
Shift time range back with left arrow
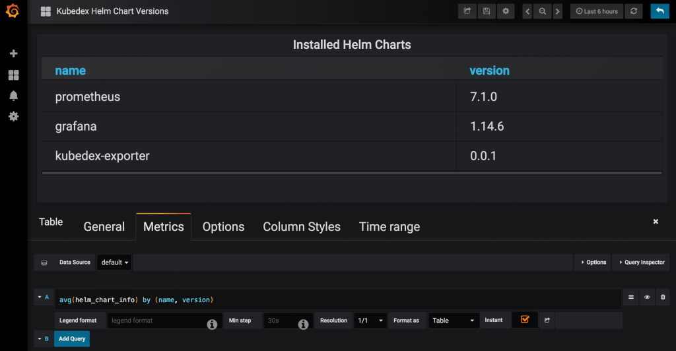point(527,11)
